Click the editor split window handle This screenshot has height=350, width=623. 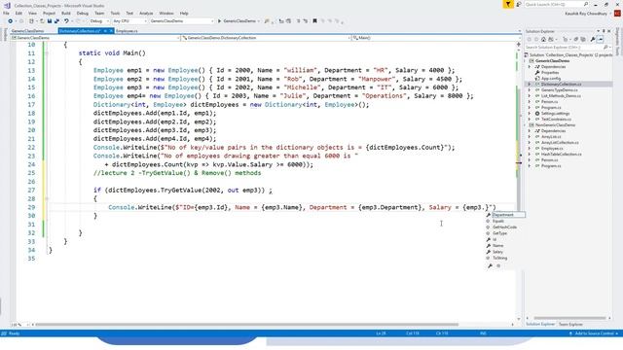(519, 45)
